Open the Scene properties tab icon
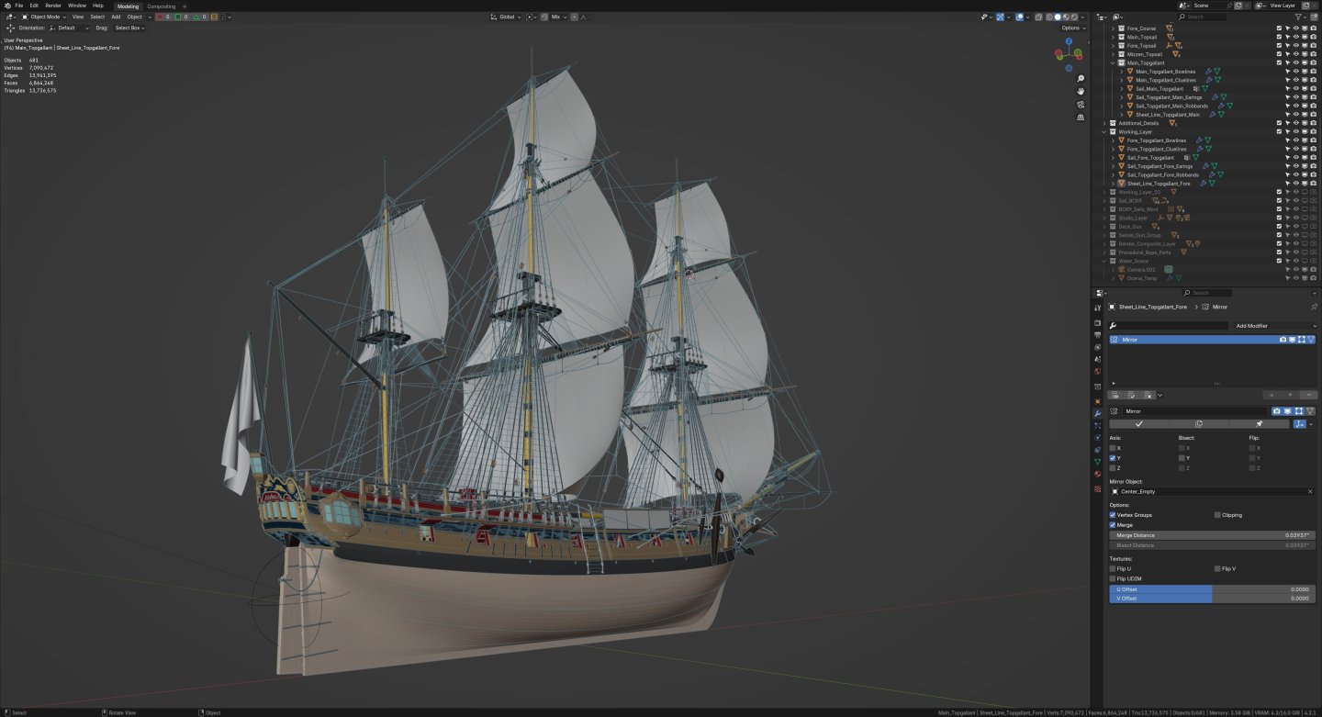The width and height of the screenshot is (1322, 717). coord(1097,359)
